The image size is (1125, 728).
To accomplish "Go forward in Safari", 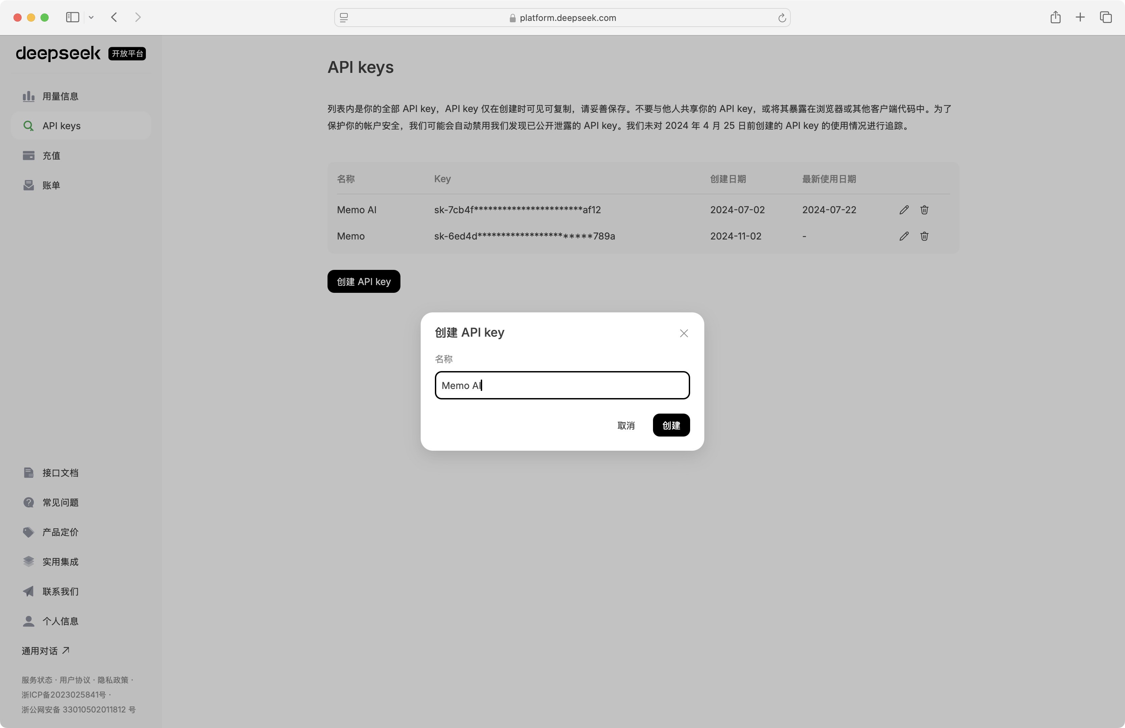I will click(138, 18).
